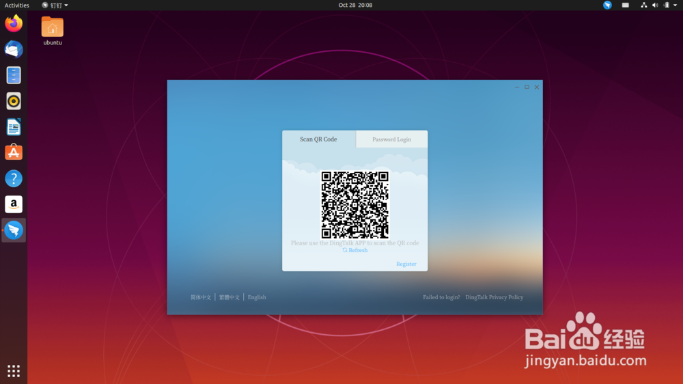Click the Register link

[406, 264]
